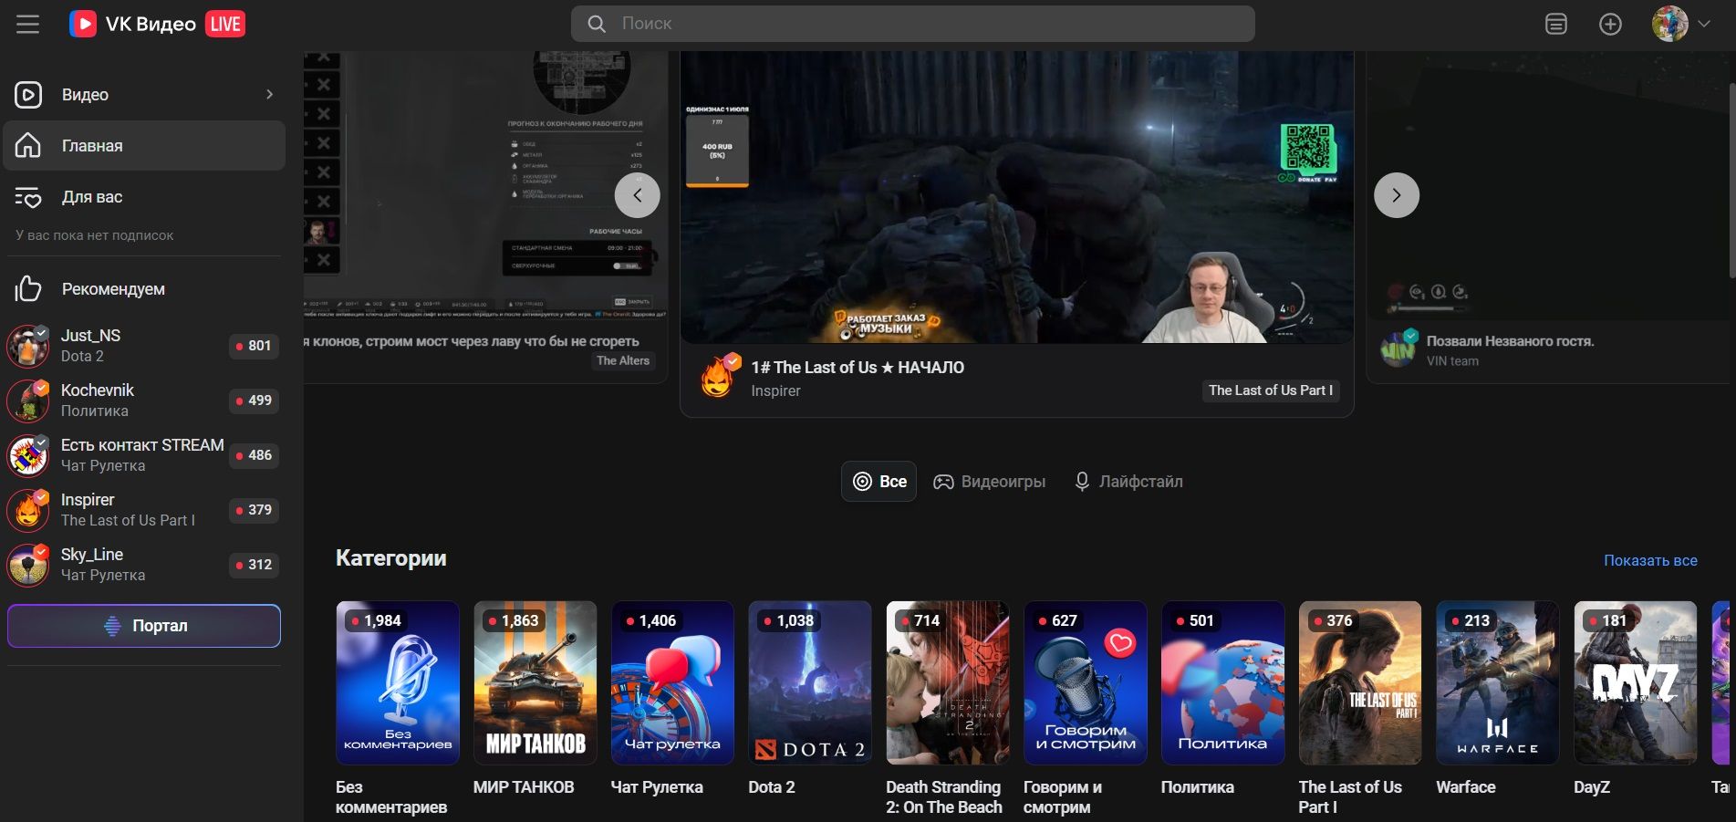Select the Видеоигры filter tab
The width and height of the screenshot is (1736, 822).
(990, 482)
